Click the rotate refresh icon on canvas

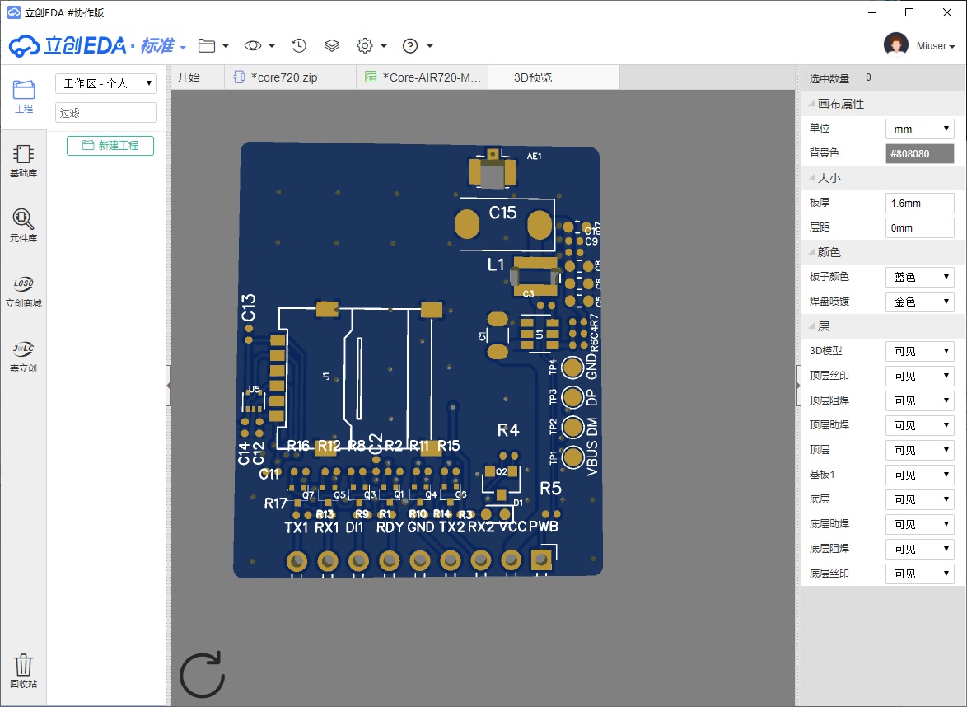[202, 676]
